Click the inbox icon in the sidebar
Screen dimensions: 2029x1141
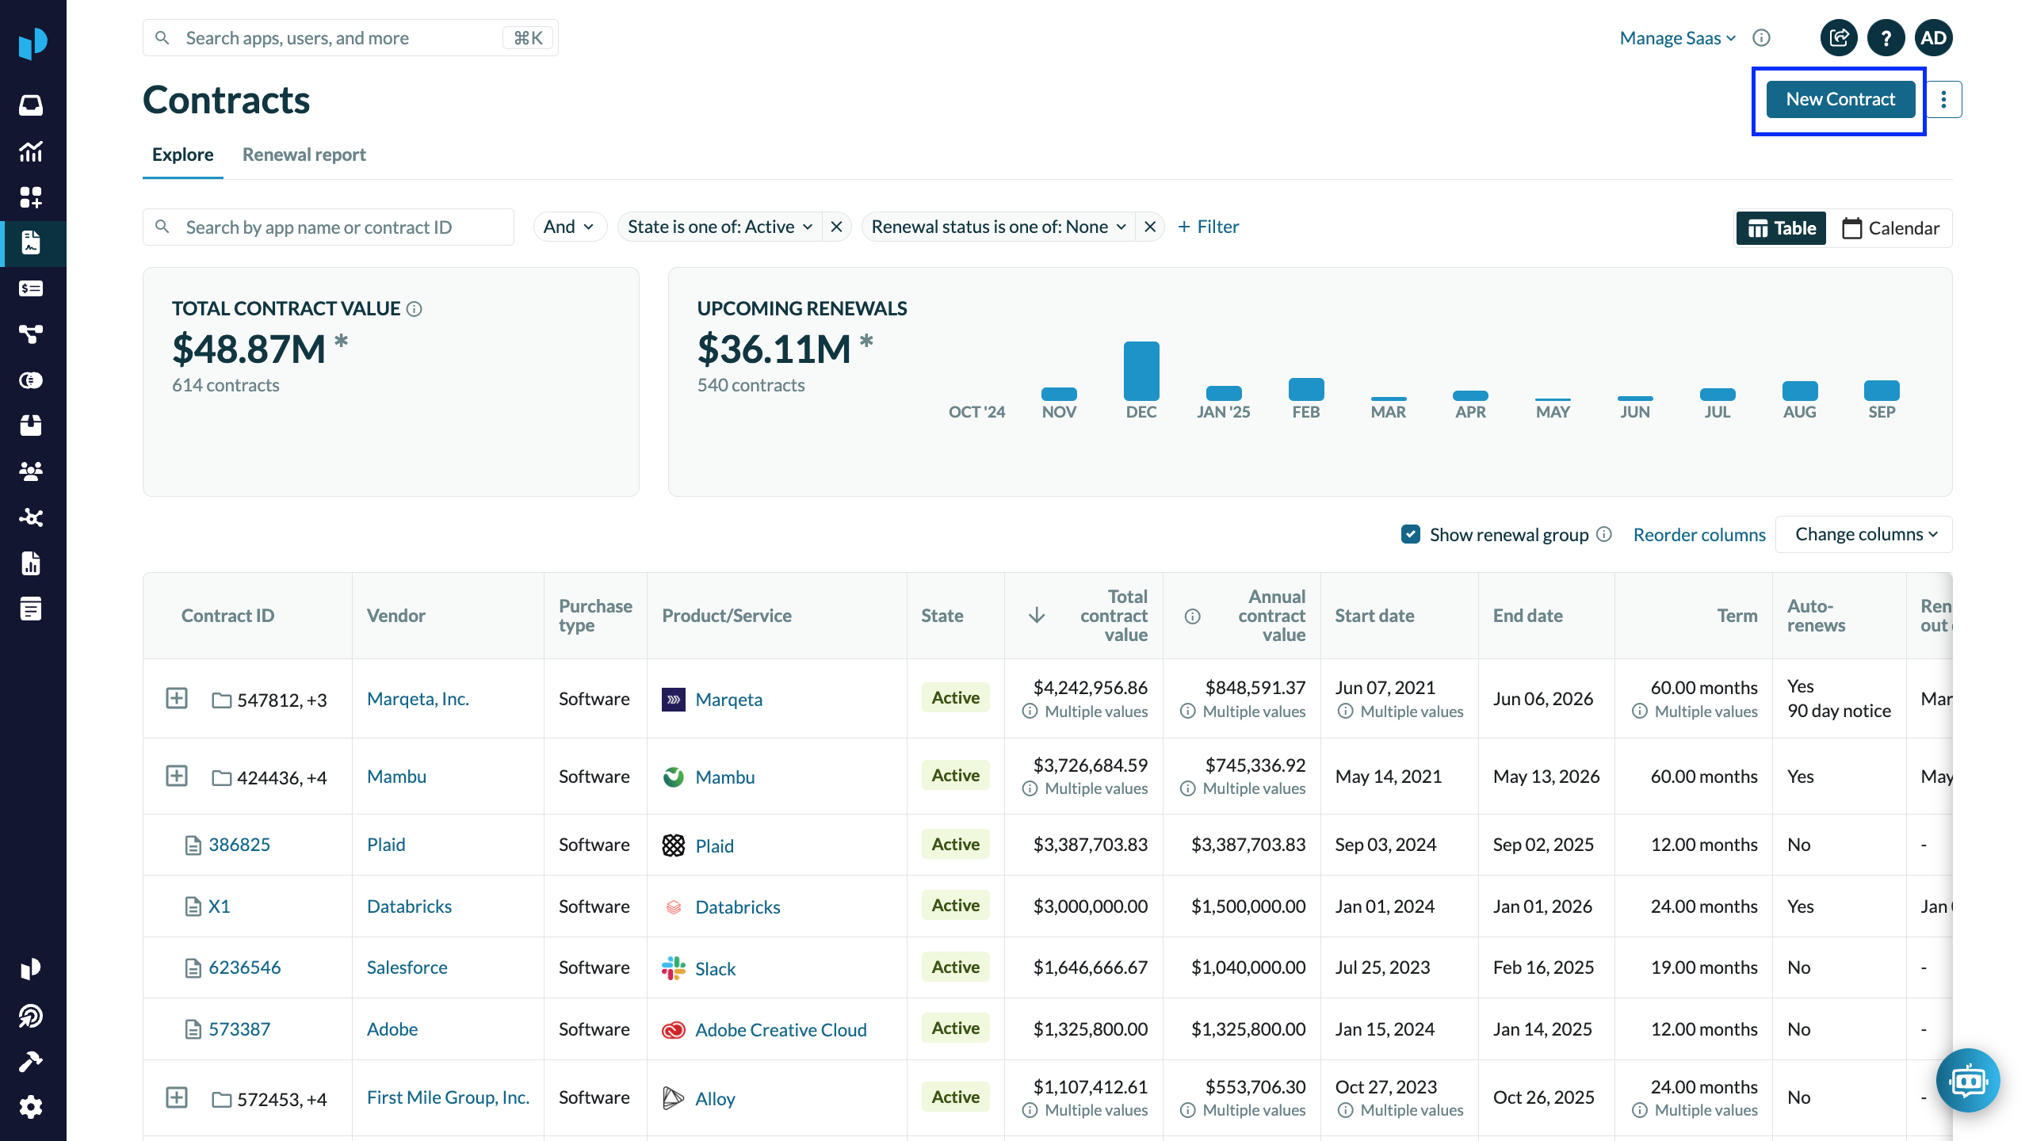tap(31, 105)
